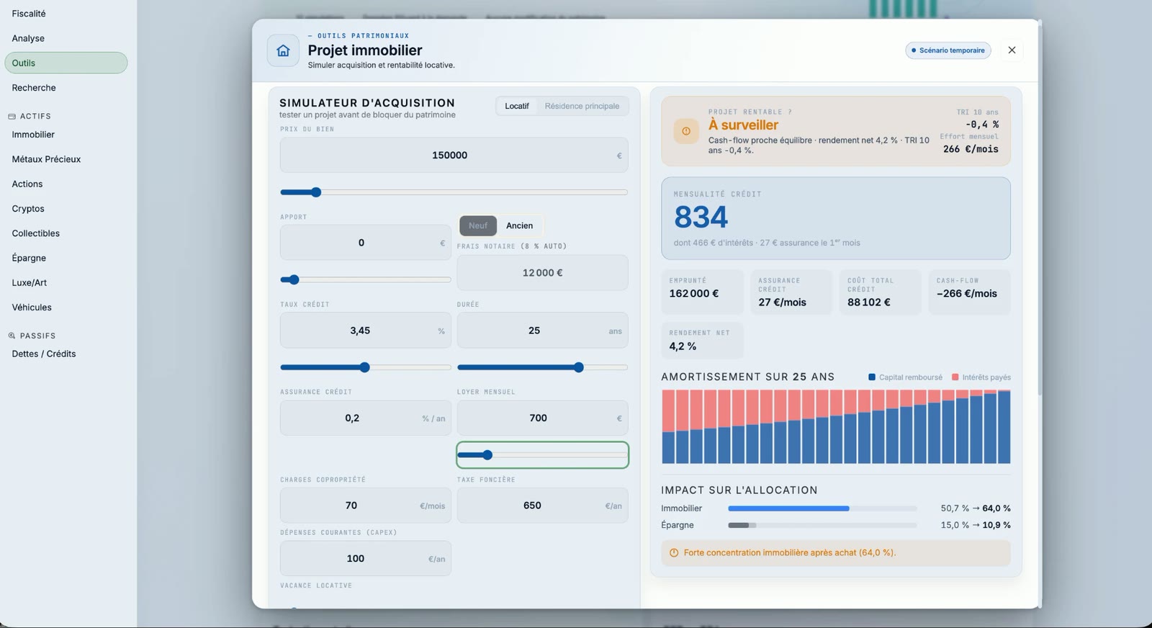Click the Durée slider handle
Viewport: 1152px width, 628px height.
tap(579, 367)
